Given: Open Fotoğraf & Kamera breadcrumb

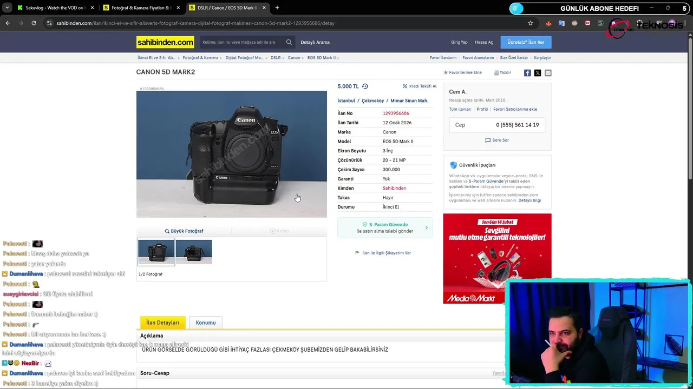Looking at the screenshot, I should click(200, 58).
